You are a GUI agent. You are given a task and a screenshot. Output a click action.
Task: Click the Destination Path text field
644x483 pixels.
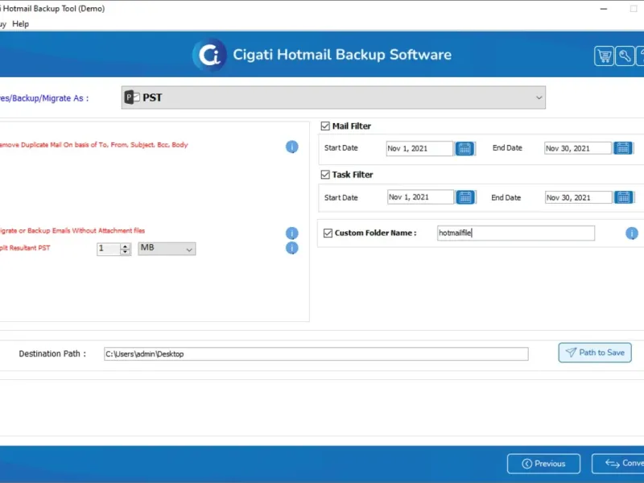coord(316,354)
